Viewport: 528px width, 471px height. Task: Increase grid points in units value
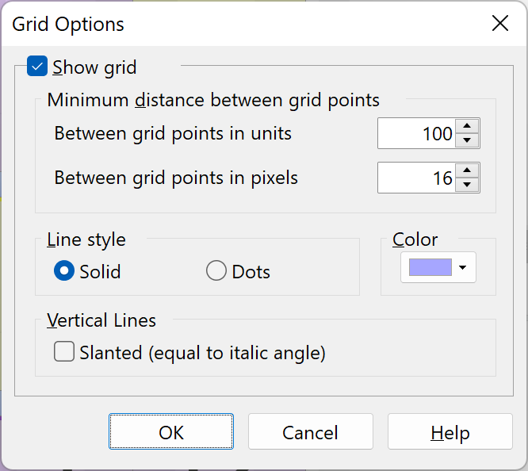tap(467, 126)
